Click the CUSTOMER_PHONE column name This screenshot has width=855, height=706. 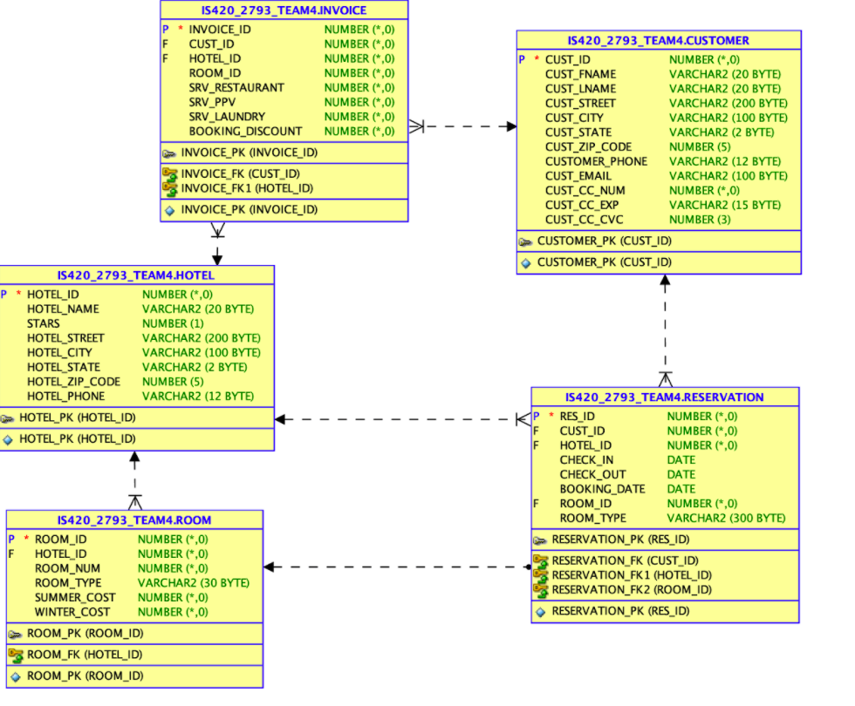(x=597, y=161)
